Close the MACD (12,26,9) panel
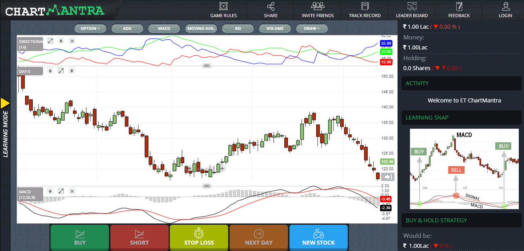 click(72, 191)
